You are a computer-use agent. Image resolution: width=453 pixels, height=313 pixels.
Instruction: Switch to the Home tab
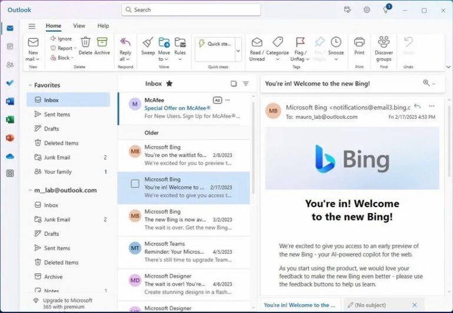point(54,26)
